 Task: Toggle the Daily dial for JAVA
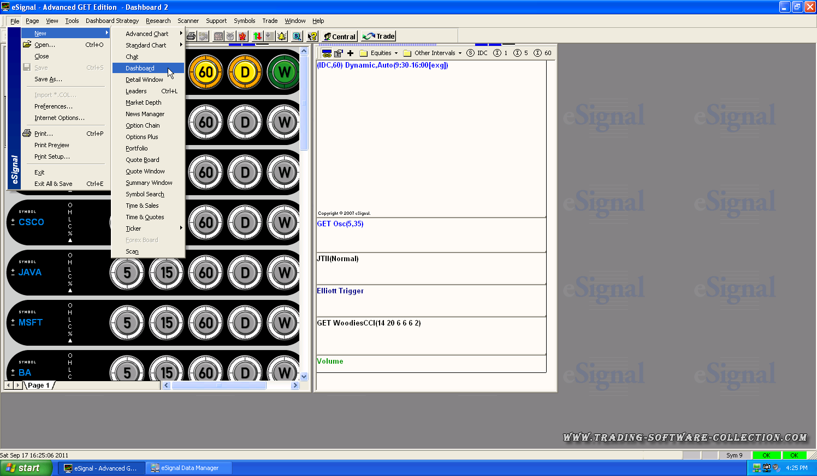(245, 273)
